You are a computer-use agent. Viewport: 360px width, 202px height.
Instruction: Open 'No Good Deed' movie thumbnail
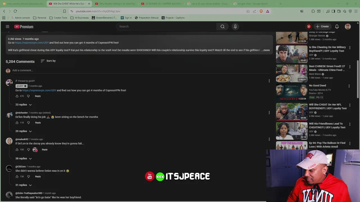tap(292, 92)
